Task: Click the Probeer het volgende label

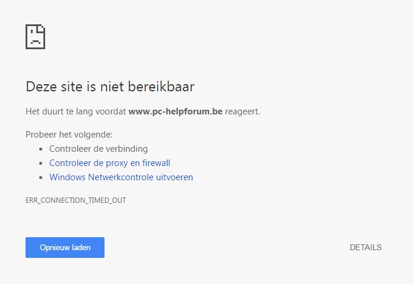Action: coord(69,135)
